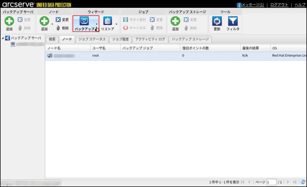Delete selected node (削除)
Screen dimensions: 307x187
click(x=62, y=28)
